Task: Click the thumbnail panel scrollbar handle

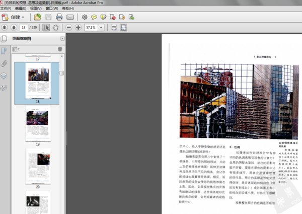Action: [61, 73]
